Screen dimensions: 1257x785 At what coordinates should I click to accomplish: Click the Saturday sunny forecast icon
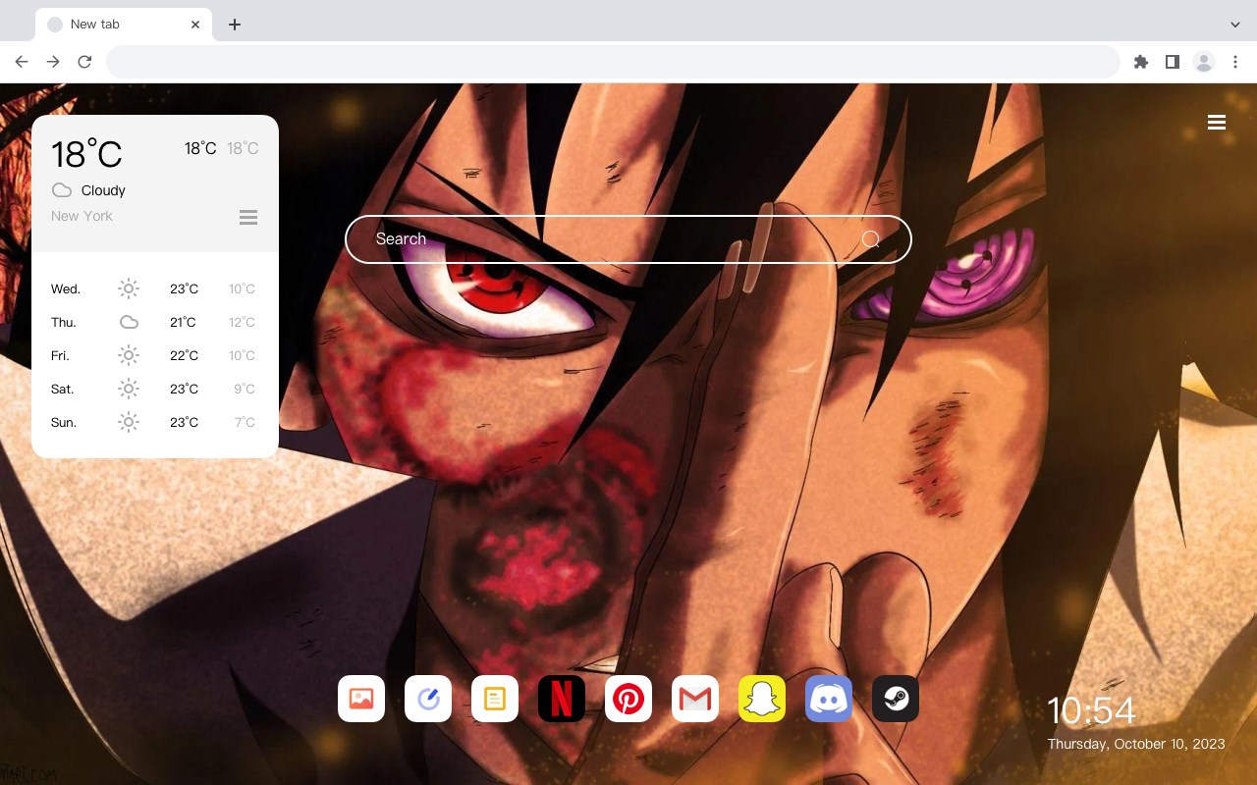click(129, 389)
